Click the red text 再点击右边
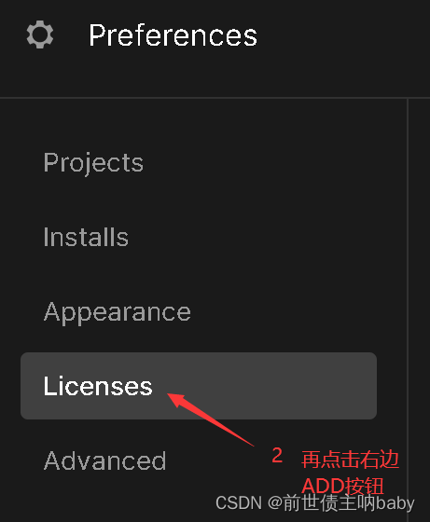 tap(350, 460)
